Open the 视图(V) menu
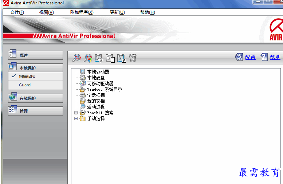This screenshot has height=184, width=283. (46, 12)
